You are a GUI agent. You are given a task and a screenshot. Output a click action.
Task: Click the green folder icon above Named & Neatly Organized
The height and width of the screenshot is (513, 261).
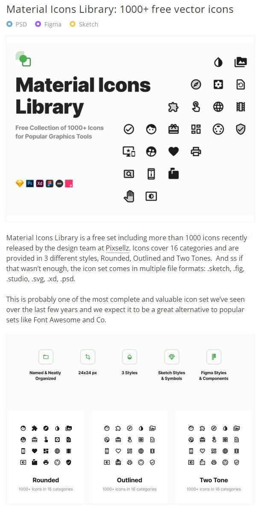[x=46, y=357]
